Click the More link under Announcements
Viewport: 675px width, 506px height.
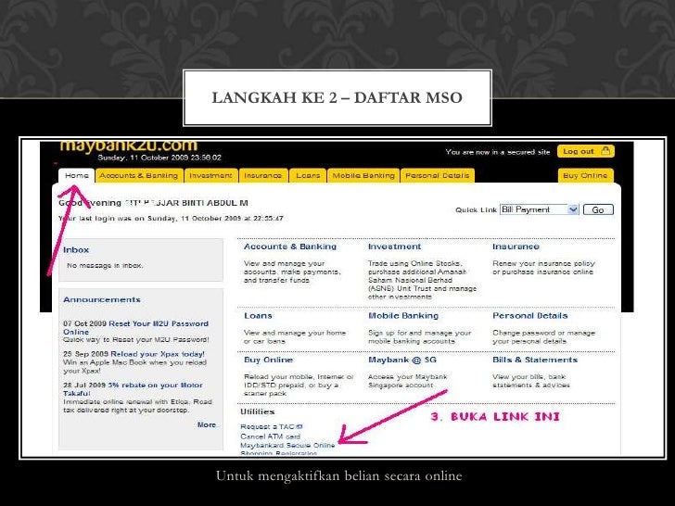[207, 424]
